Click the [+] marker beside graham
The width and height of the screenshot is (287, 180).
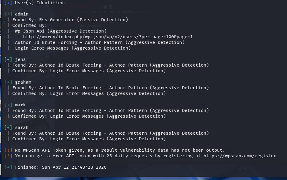(8, 82)
